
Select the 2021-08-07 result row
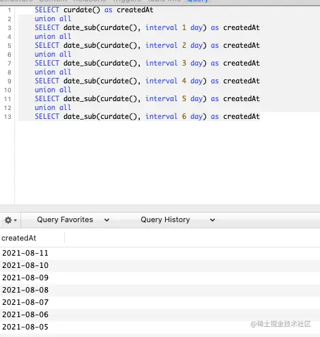coord(160,302)
